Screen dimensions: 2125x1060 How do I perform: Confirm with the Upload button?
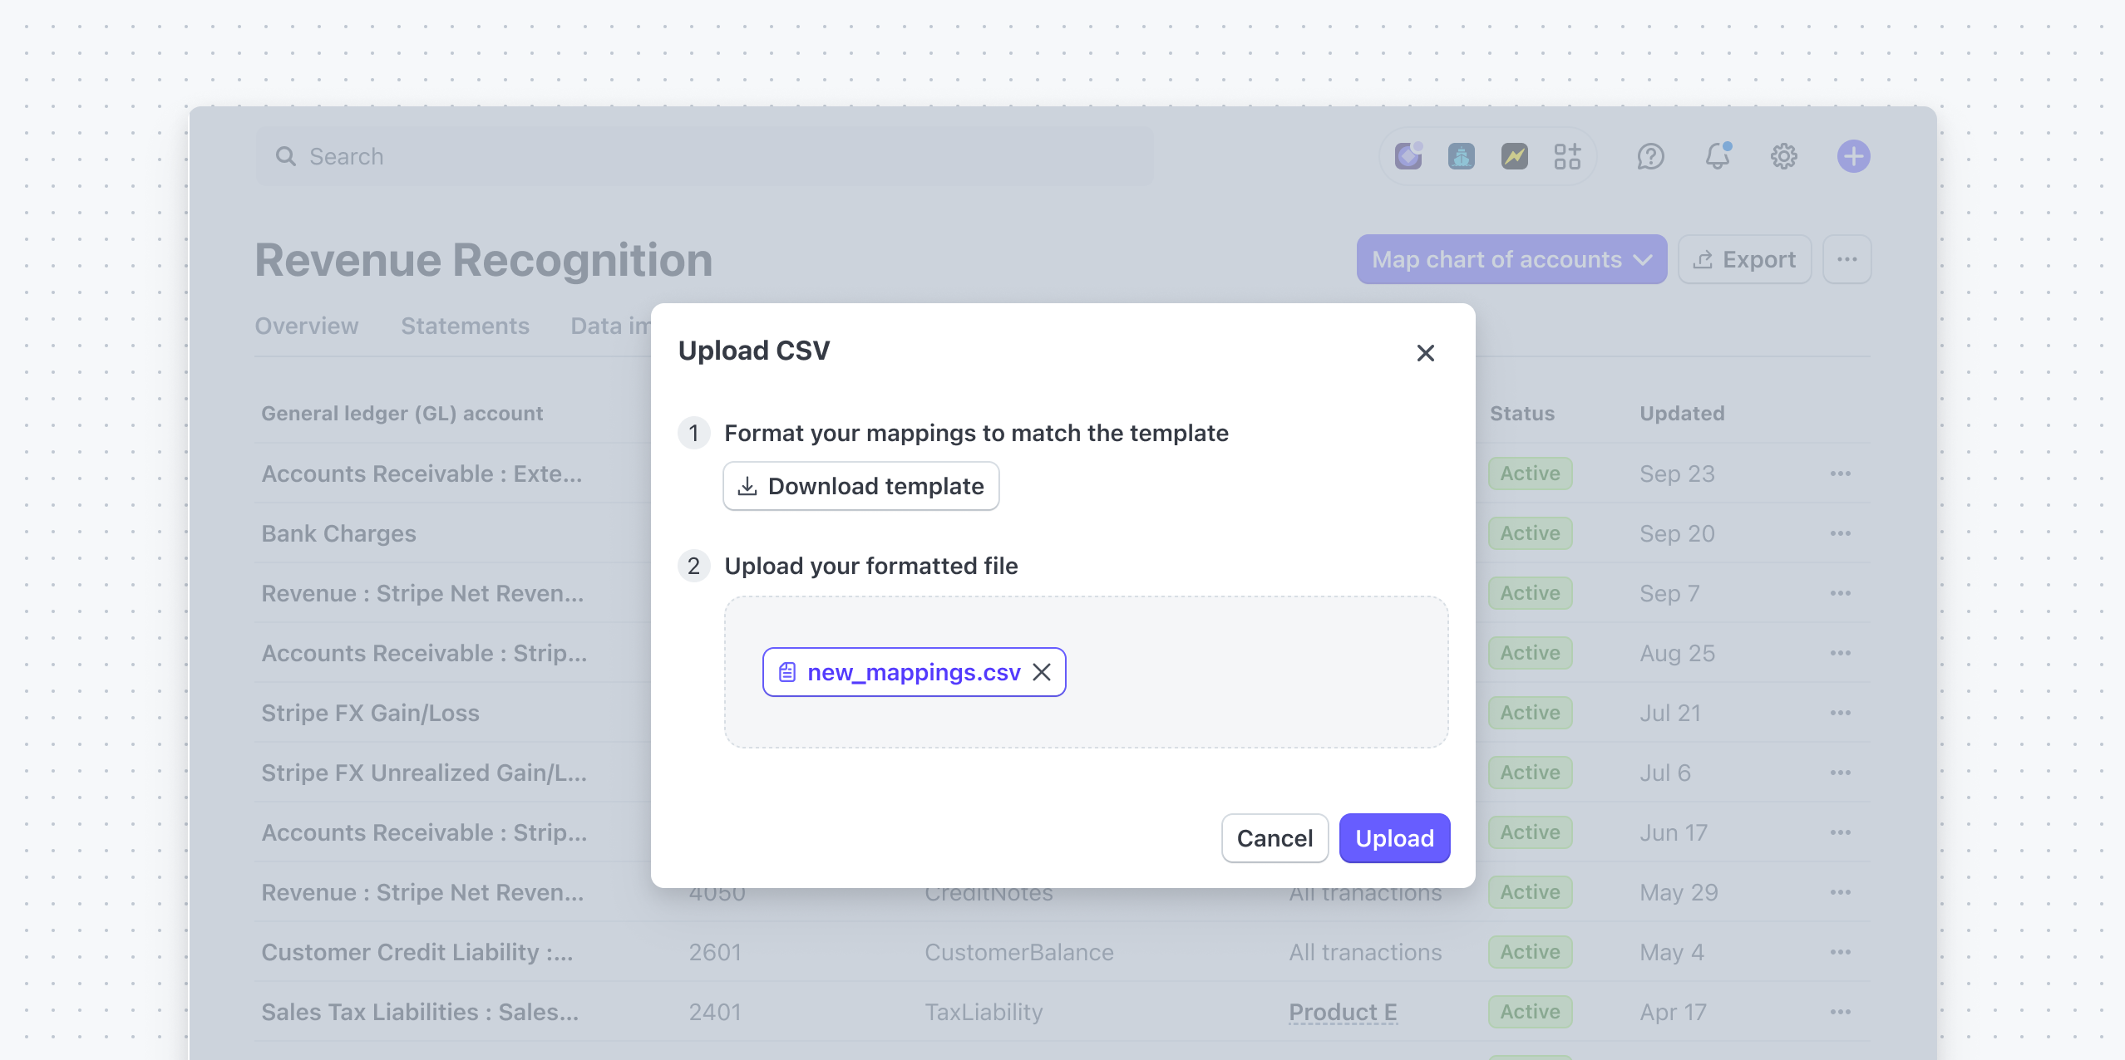(1395, 838)
